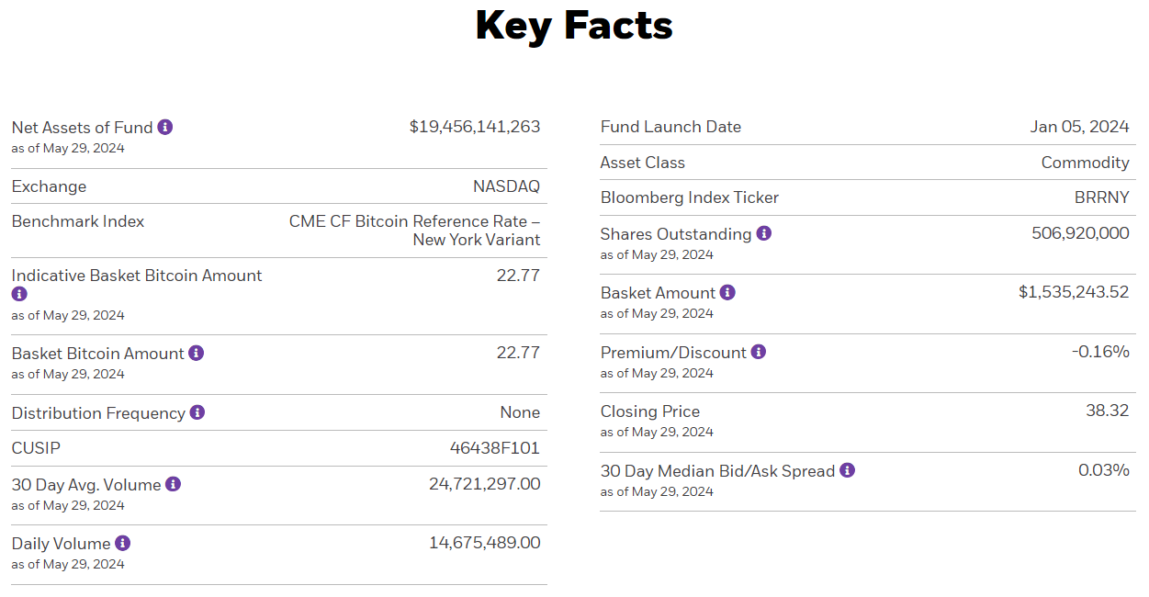Open Indicative Basket Bitcoin Amount info tooltip
This screenshot has width=1149, height=597.
[x=19, y=294]
